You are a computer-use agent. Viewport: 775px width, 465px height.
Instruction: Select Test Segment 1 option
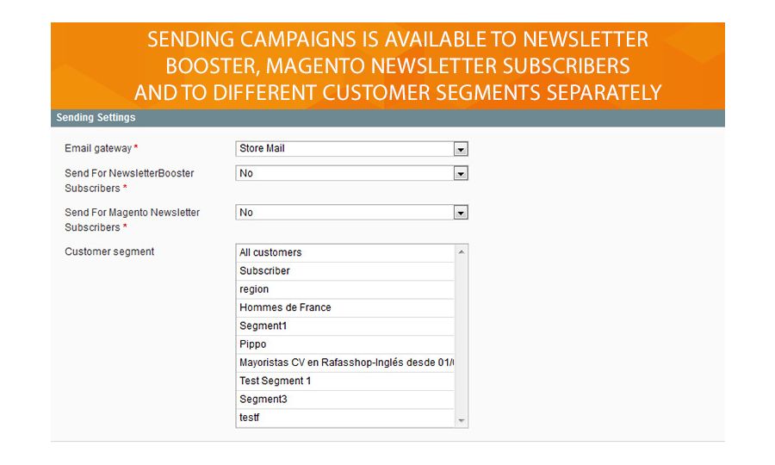tap(344, 381)
